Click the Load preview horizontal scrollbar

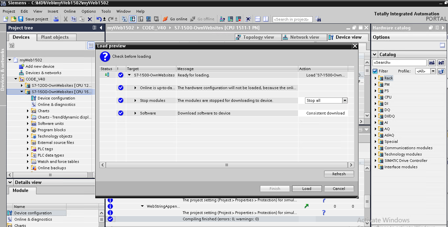point(227,165)
